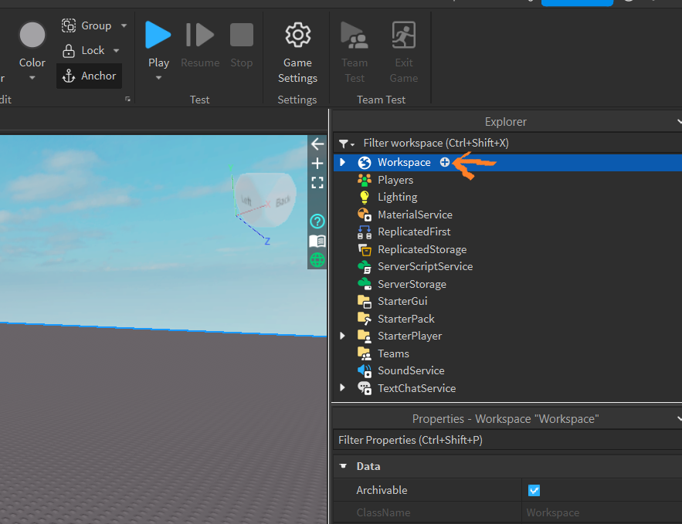Uncheck the Archivable checkbox
The width and height of the screenshot is (682, 524).
[x=534, y=491]
